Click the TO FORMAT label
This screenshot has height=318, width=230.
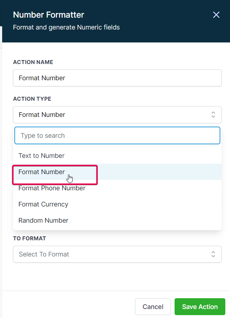click(x=30, y=238)
